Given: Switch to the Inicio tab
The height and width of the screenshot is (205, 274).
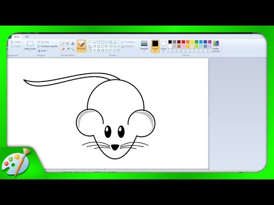Looking at the screenshot, I should [x=17, y=36].
